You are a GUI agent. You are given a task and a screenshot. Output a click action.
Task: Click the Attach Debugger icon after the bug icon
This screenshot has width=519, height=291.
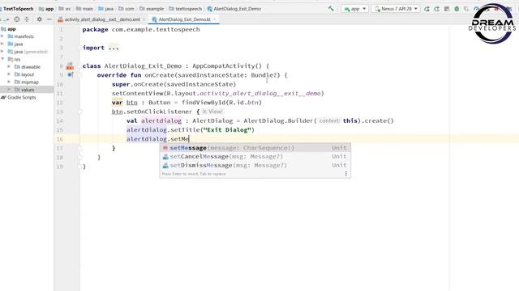tap(466, 9)
